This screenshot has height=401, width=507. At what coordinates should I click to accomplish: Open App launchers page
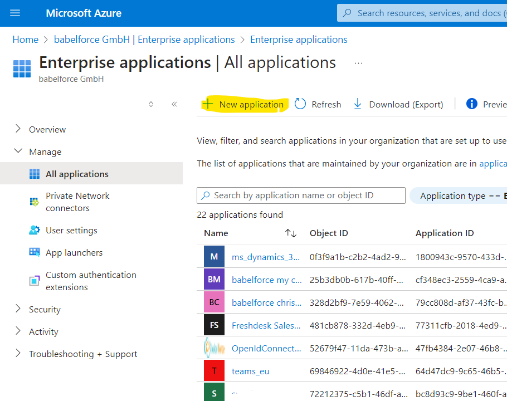coord(74,253)
